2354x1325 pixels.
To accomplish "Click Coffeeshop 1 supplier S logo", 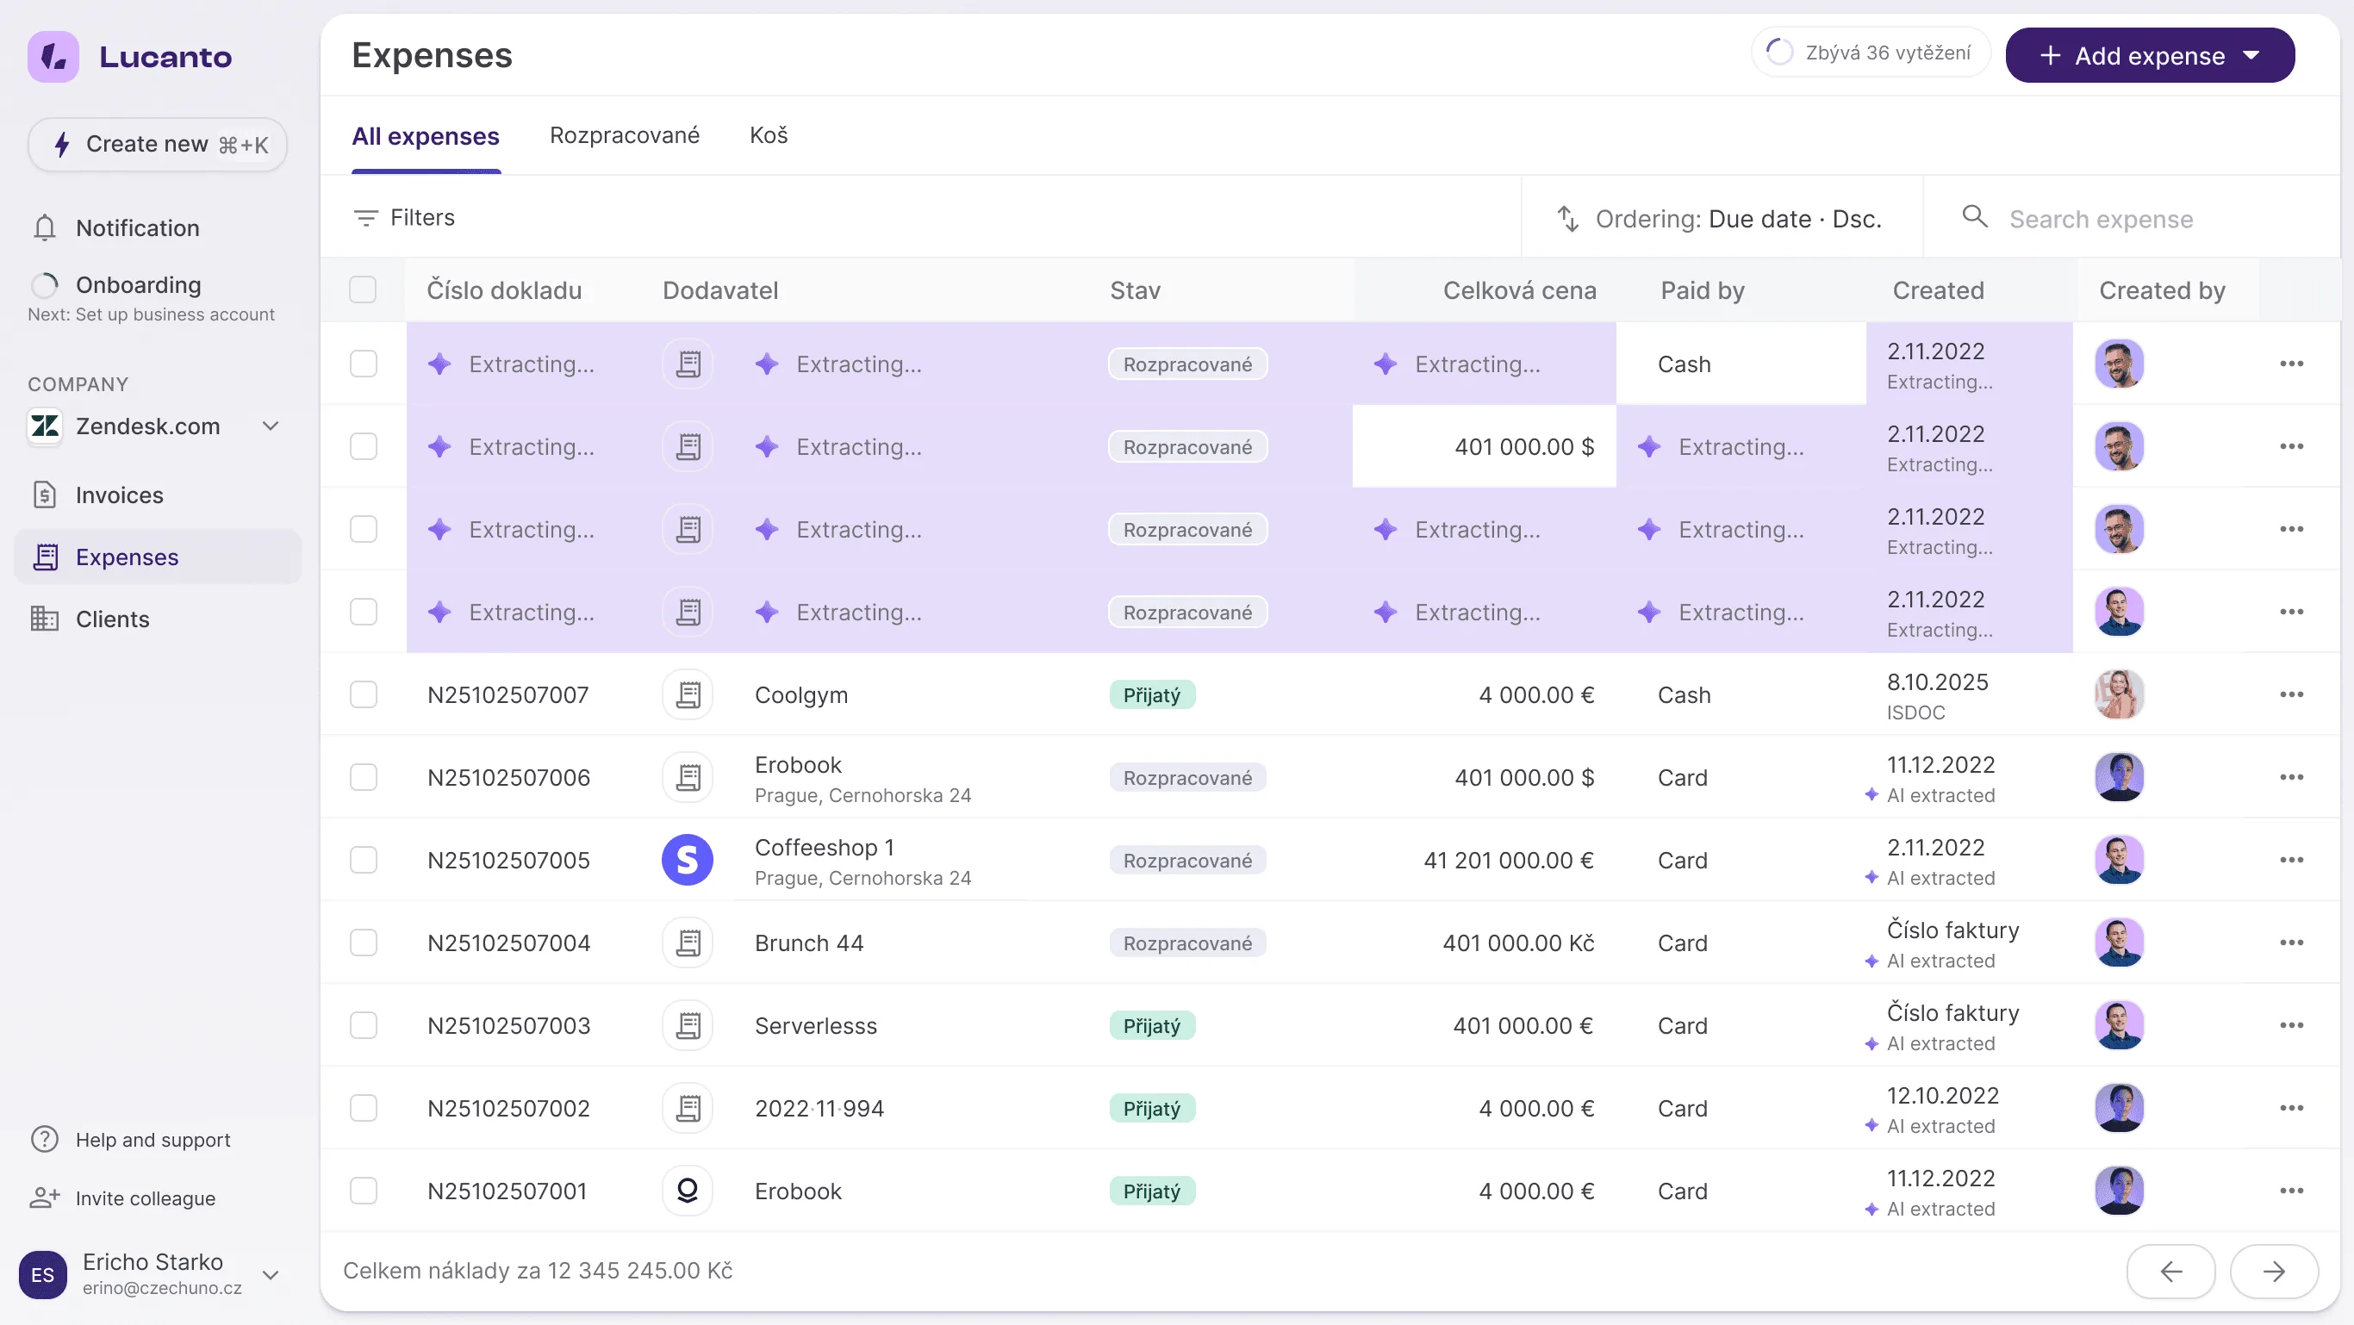I will tap(688, 860).
